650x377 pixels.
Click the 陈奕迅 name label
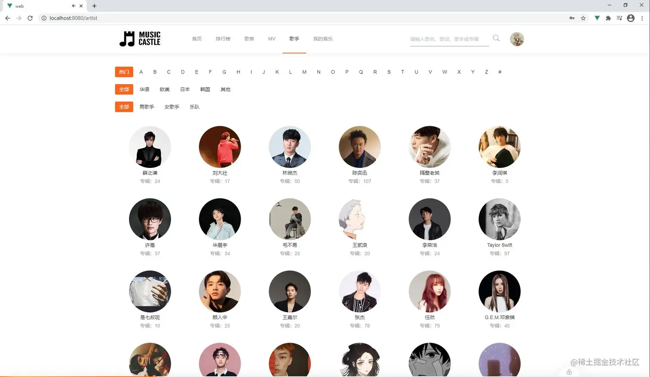click(360, 173)
